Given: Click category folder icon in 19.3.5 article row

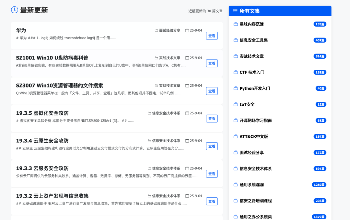Looking at the screenshot, I should pyautogui.click(x=149, y=113).
